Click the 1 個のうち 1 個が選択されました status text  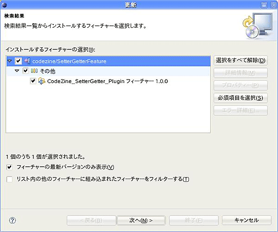pos(46,157)
